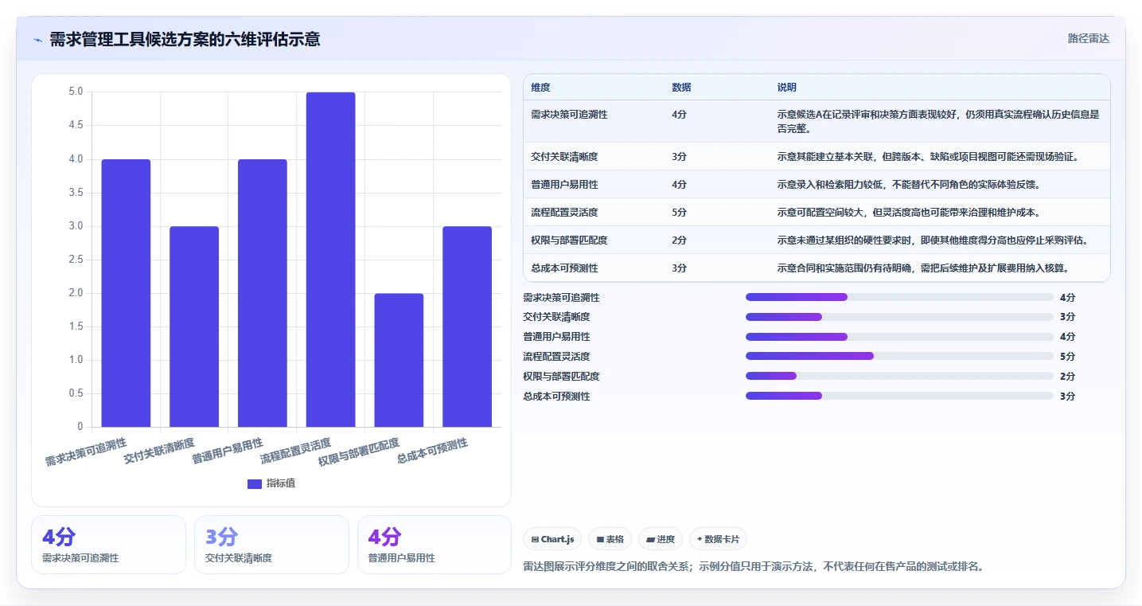Click the 需求决策可追溯性 progress bar

point(899,297)
